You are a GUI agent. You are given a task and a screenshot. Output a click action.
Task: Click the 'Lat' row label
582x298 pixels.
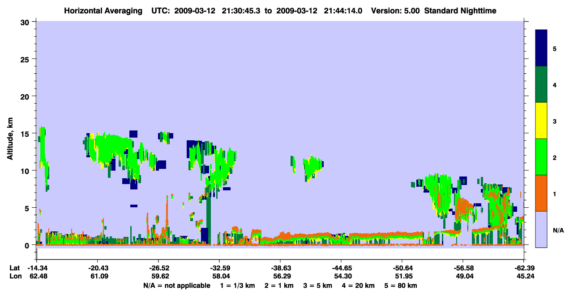(14, 268)
